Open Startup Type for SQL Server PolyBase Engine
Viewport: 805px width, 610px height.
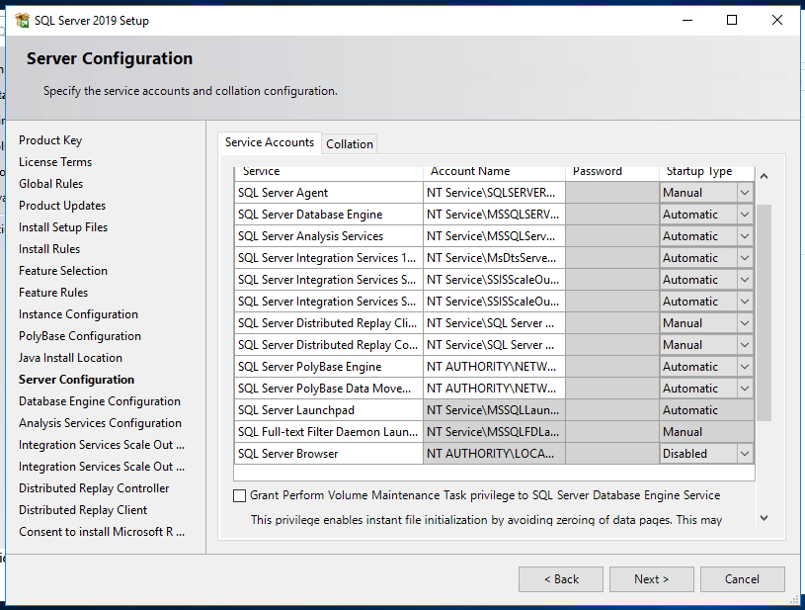click(745, 367)
